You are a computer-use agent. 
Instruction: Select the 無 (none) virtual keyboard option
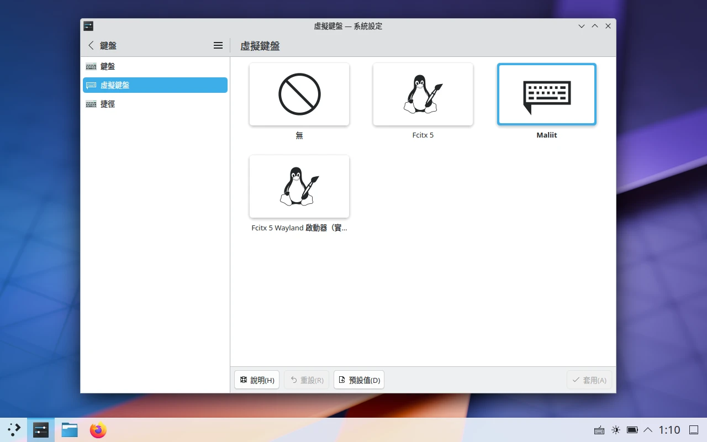[x=299, y=94]
